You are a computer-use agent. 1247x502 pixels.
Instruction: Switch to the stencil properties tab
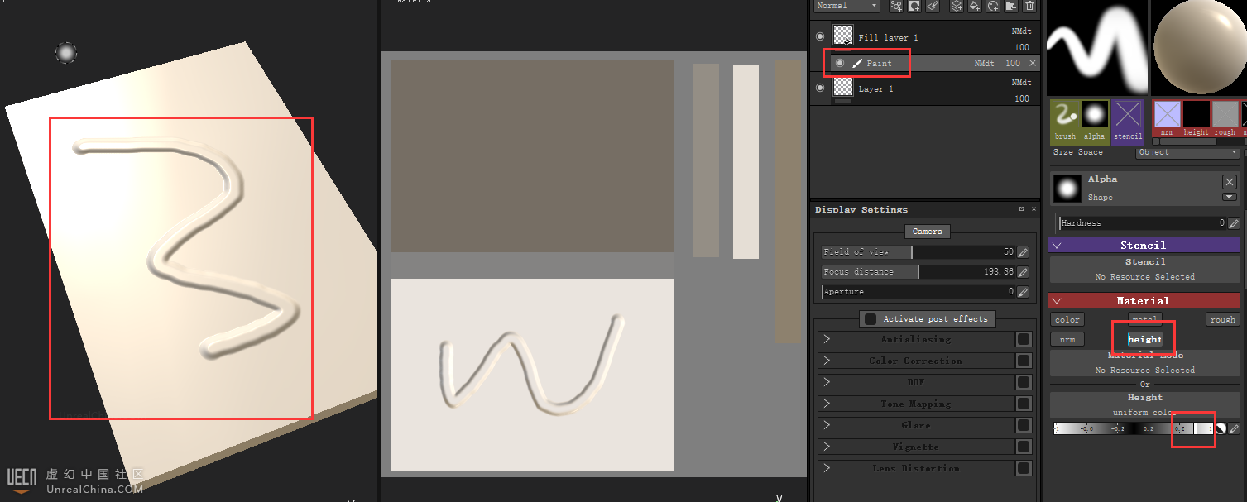click(1127, 120)
